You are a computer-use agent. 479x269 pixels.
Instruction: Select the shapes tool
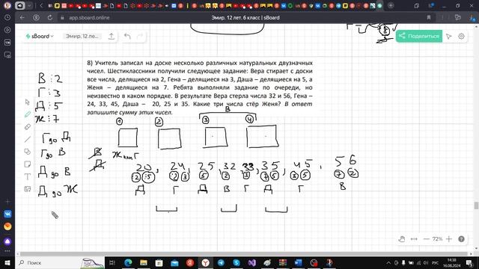28,152
